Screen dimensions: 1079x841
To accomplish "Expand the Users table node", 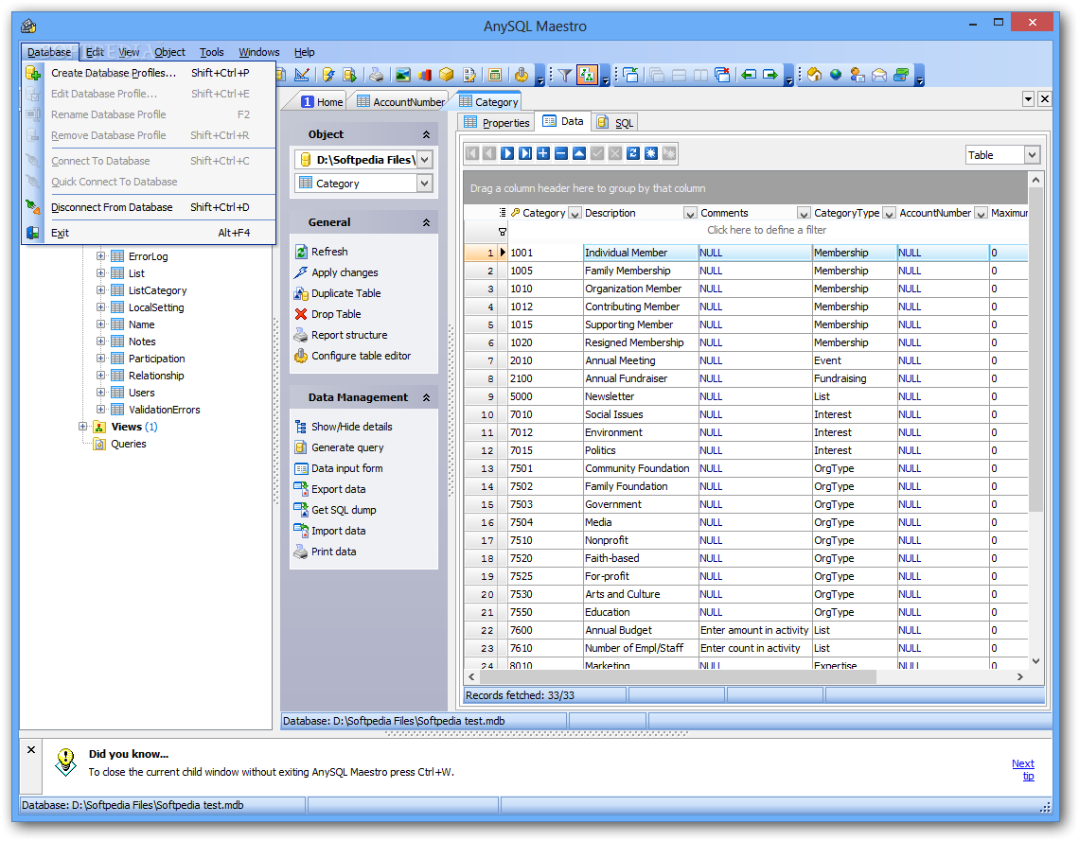I will tap(100, 392).
